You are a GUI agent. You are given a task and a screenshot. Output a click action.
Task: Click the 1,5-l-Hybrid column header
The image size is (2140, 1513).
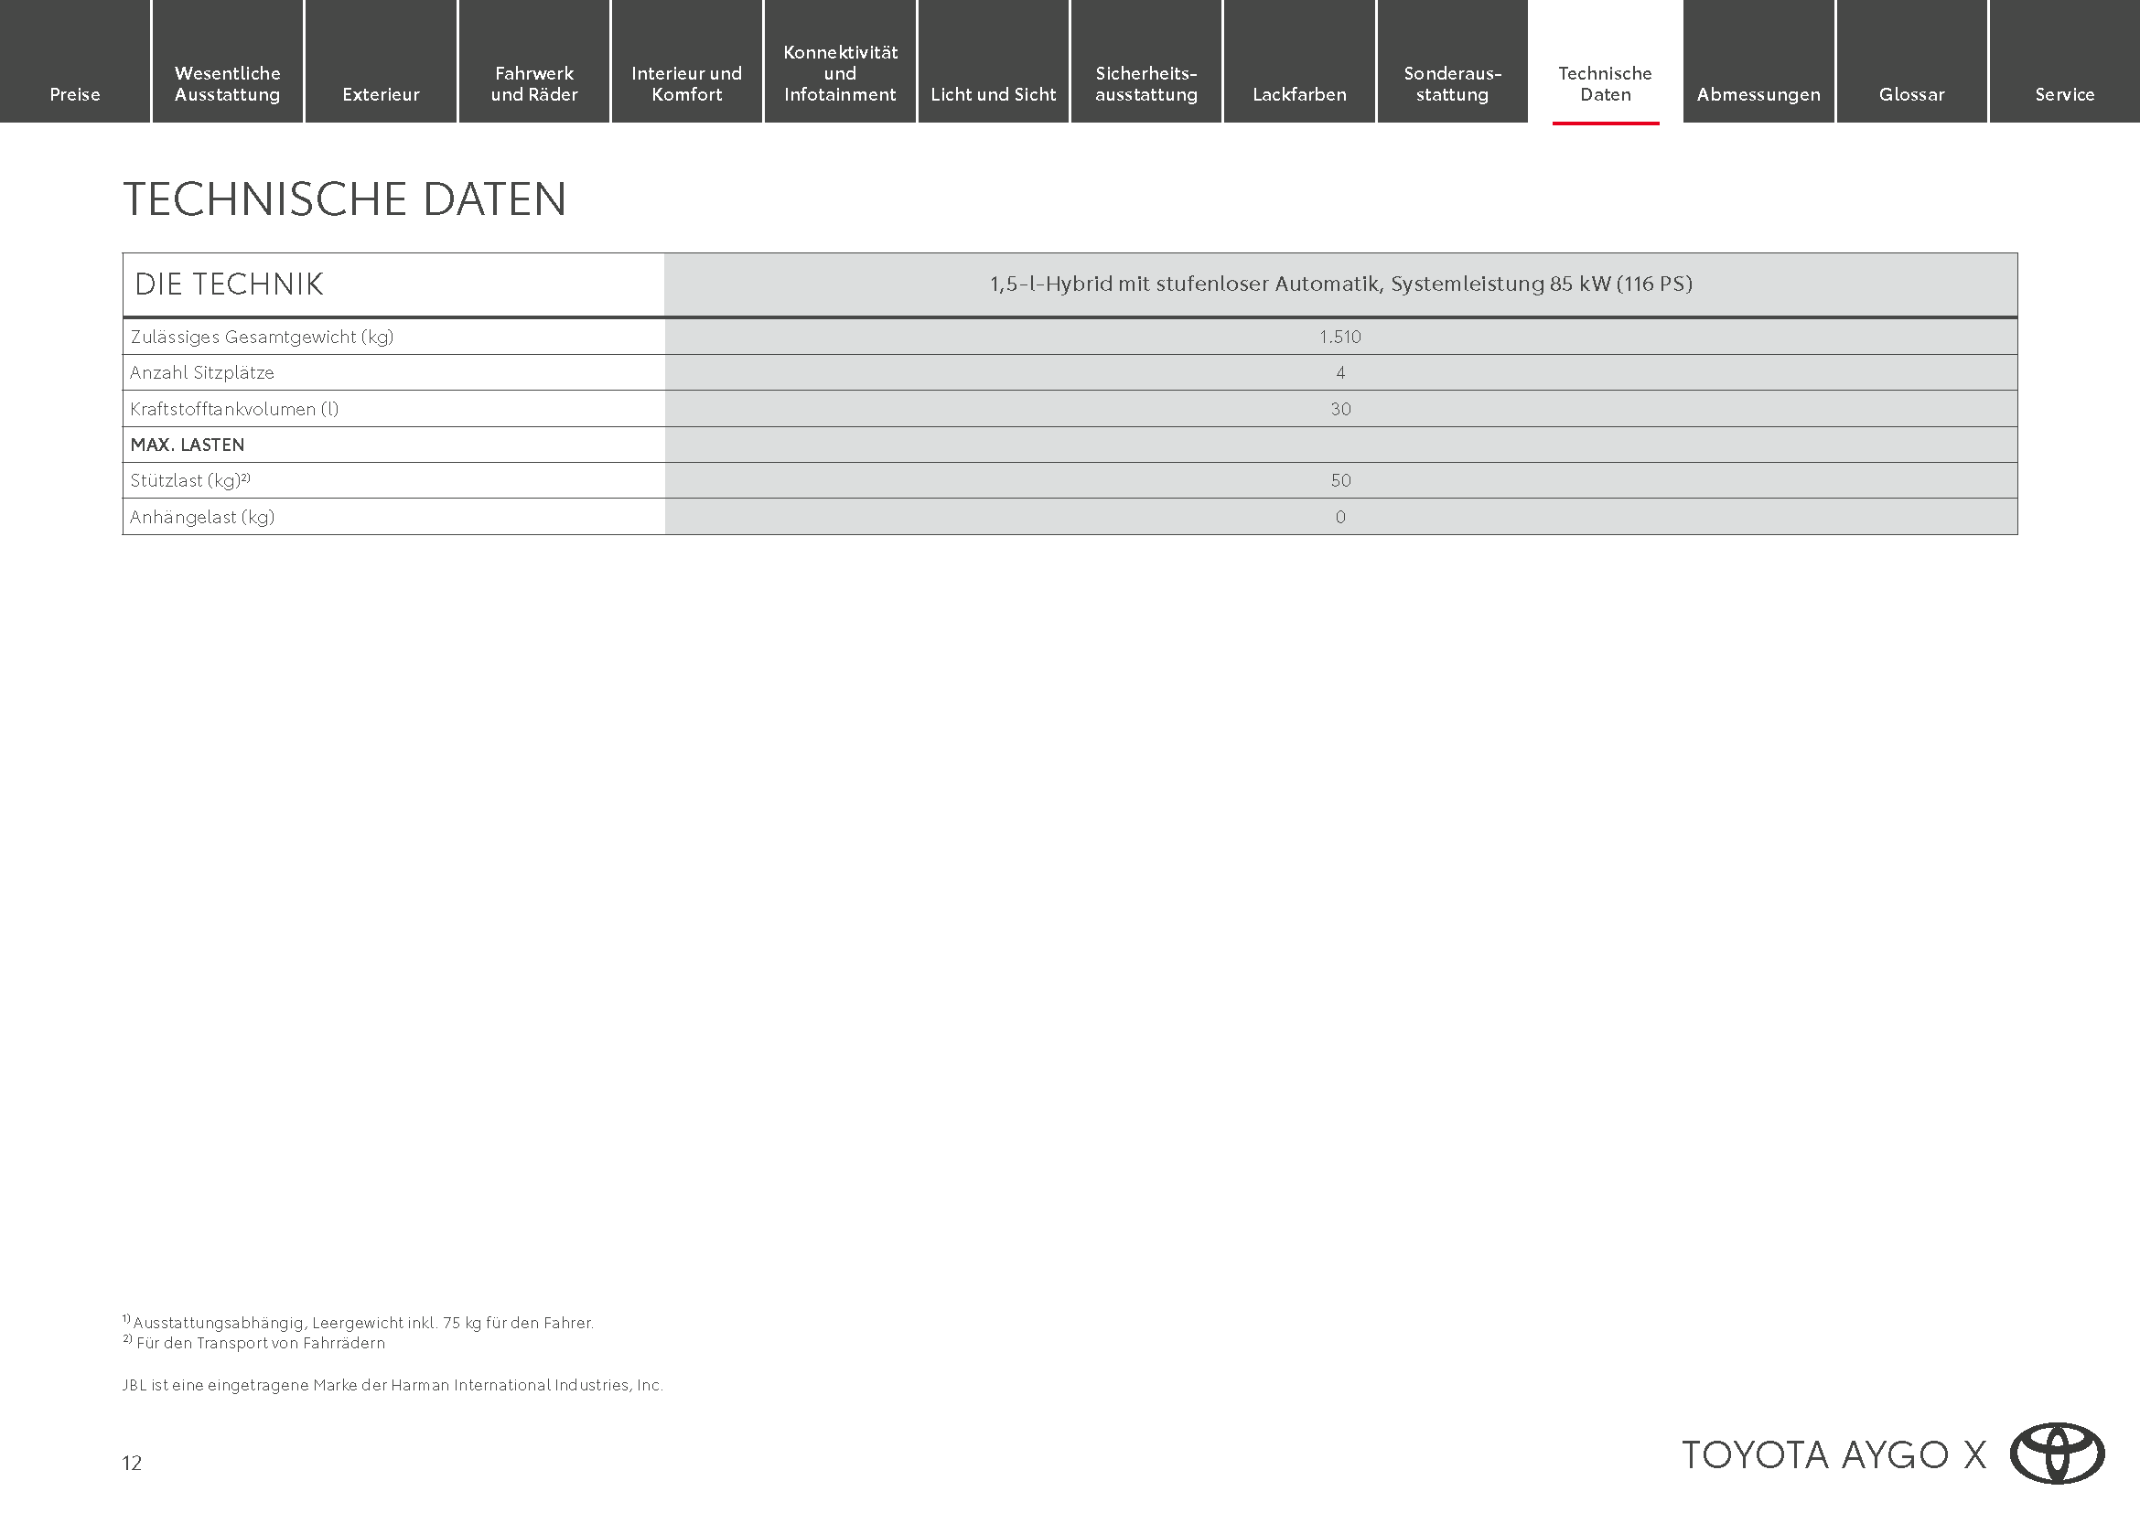(x=1339, y=284)
